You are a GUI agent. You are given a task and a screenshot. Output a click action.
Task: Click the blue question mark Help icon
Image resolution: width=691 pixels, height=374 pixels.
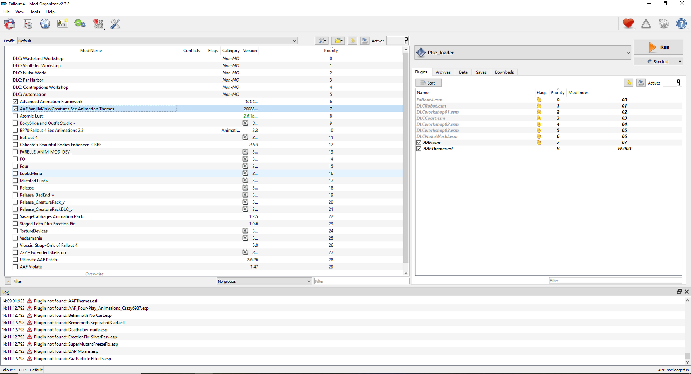coord(681,24)
